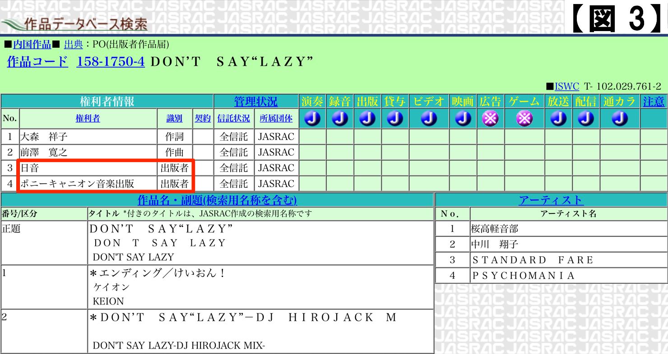The height and width of the screenshot is (354, 668).
Task: Select rights holder 大森 祥子
Action: point(44,136)
